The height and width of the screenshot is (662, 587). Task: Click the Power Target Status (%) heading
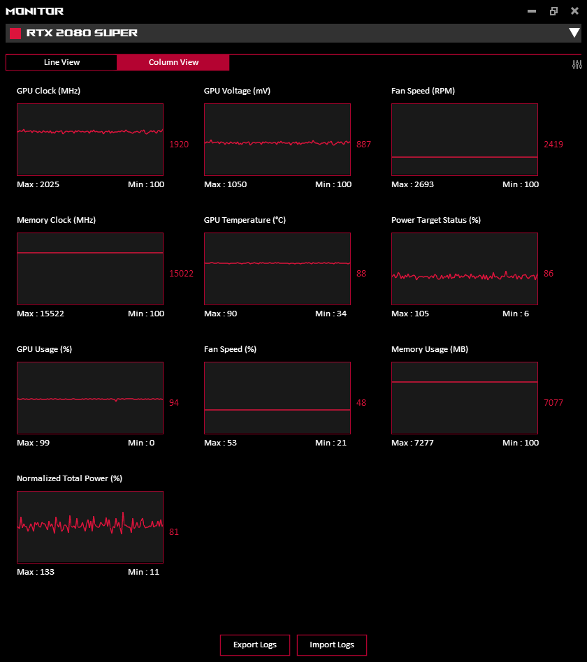point(435,220)
